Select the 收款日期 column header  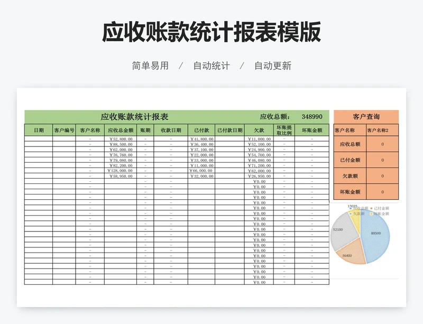tap(171, 130)
